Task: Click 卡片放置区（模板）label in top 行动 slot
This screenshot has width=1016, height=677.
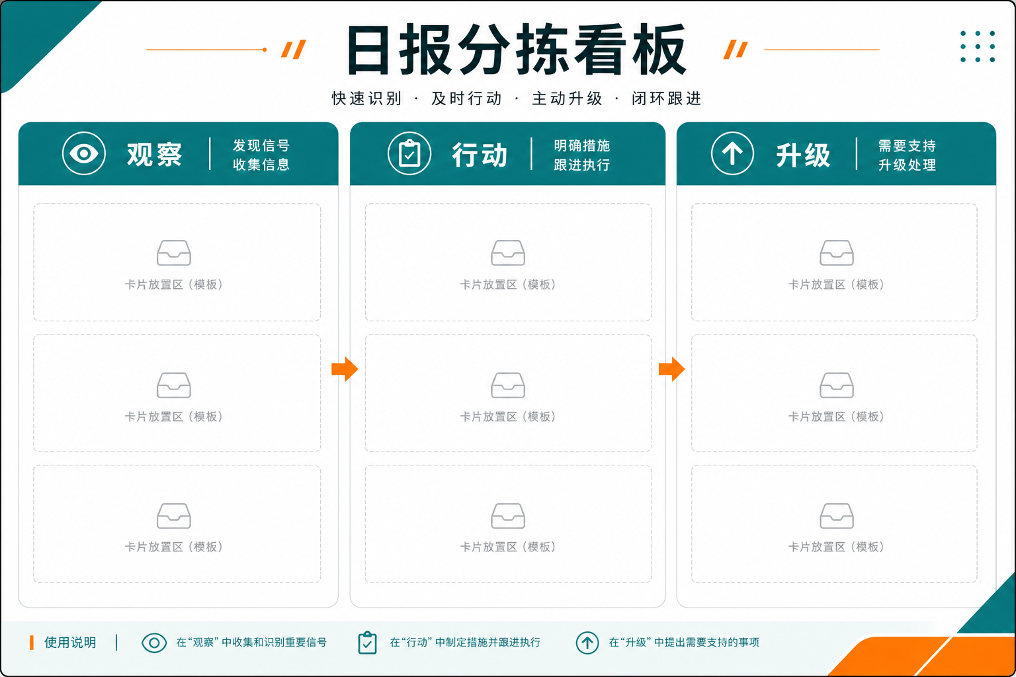Action: click(508, 284)
